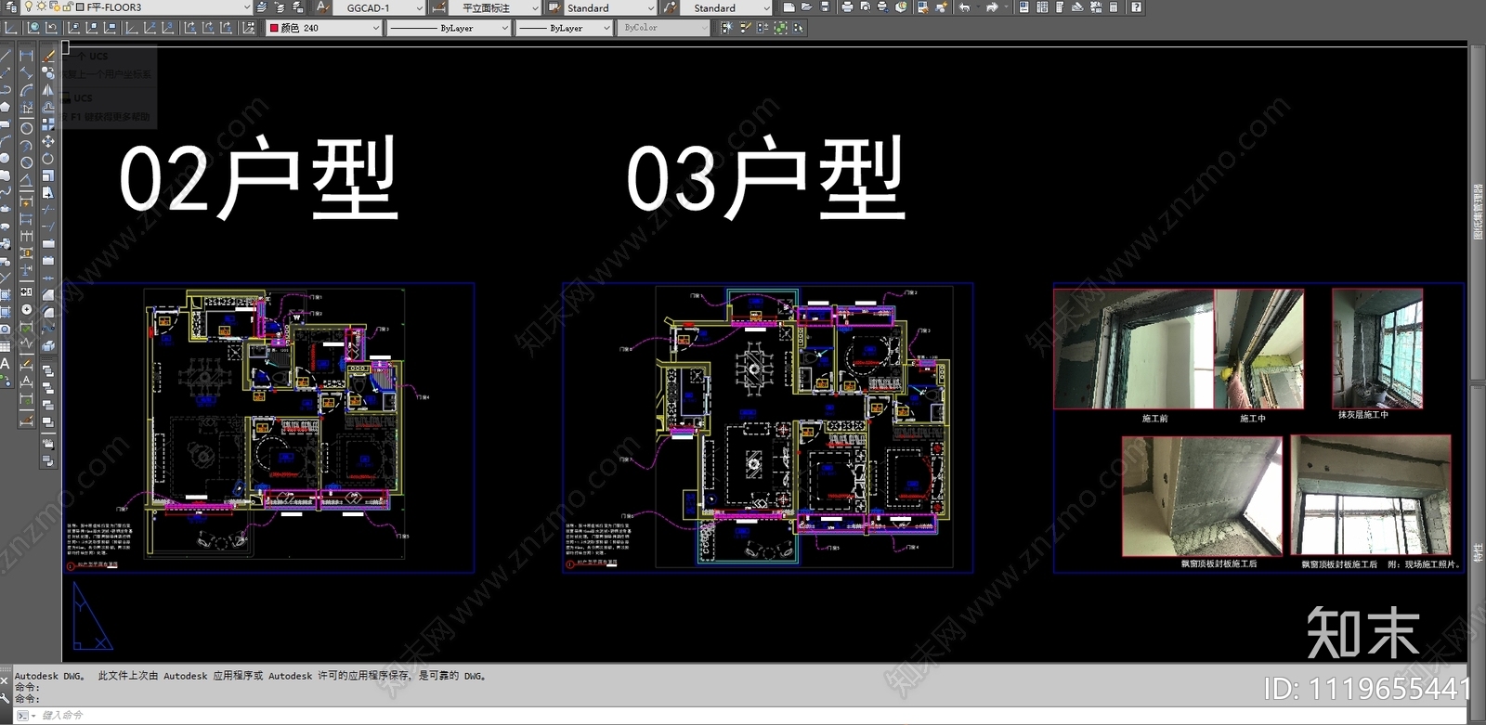Screen dimensions: 1486x725
Task: Click the Plot Preview icon
Action: tap(865, 7)
